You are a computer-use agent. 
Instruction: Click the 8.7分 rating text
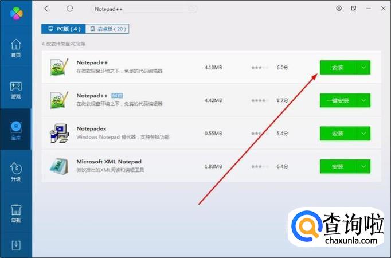(x=282, y=100)
